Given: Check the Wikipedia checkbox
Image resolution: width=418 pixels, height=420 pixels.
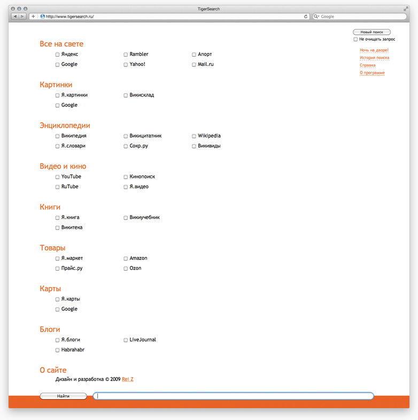Looking at the screenshot, I should [x=193, y=136].
